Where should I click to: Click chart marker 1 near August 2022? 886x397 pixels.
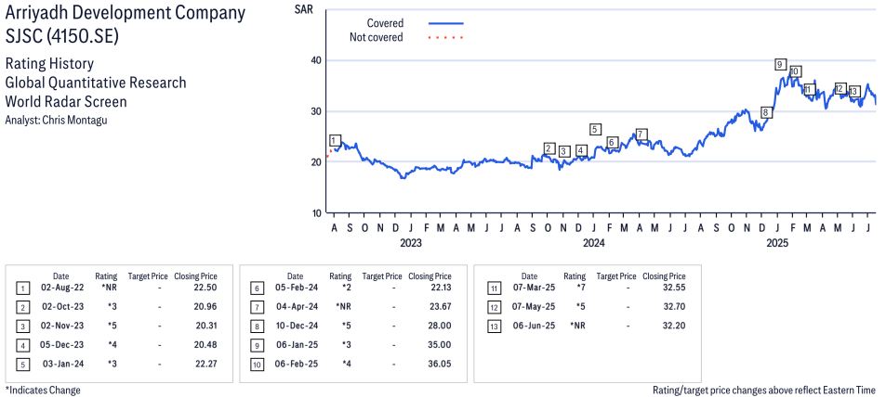pyautogui.click(x=335, y=140)
